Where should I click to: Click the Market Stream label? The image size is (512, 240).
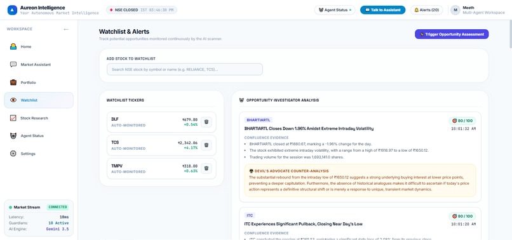[x=27, y=208]
